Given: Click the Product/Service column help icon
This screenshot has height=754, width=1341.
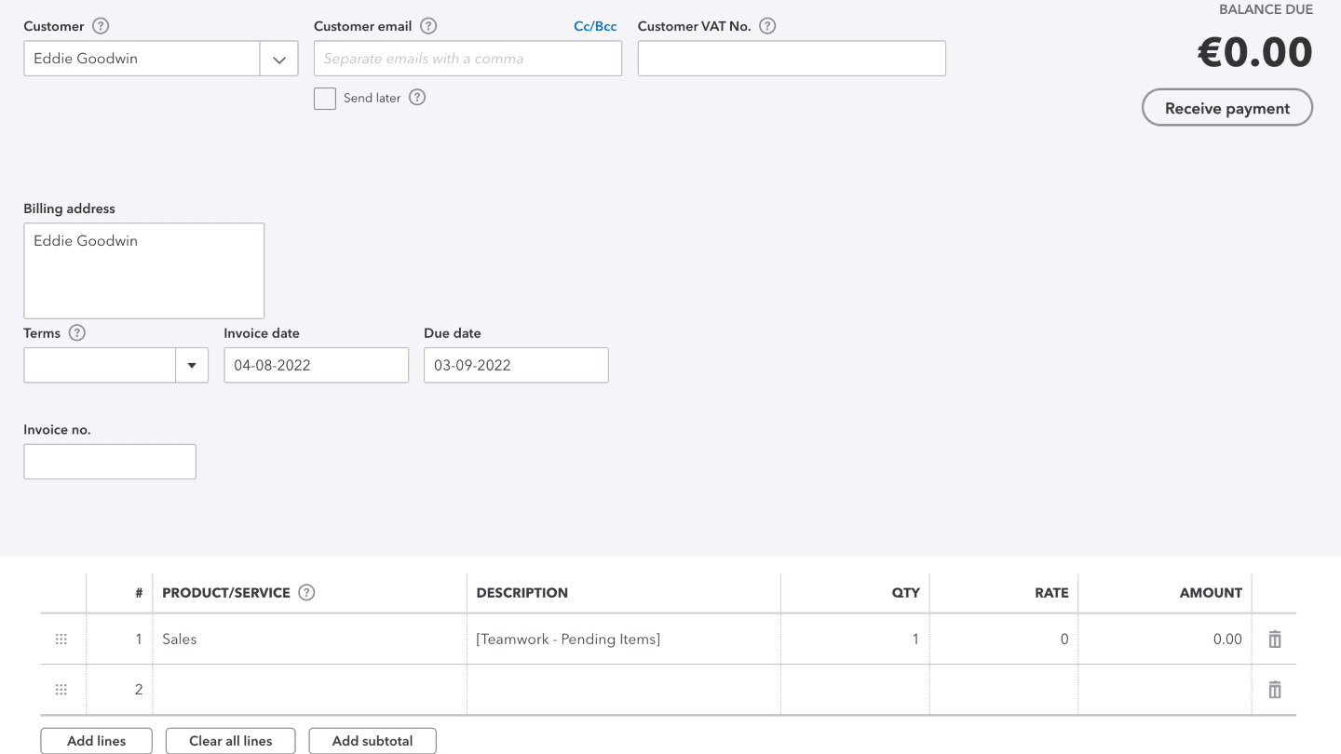Looking at the screenshot, I should 306,592.
